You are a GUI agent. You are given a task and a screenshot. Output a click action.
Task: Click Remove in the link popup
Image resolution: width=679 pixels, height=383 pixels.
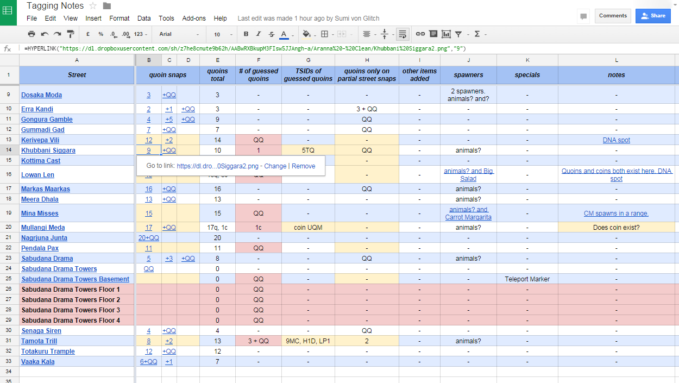[x=304, y=166]
